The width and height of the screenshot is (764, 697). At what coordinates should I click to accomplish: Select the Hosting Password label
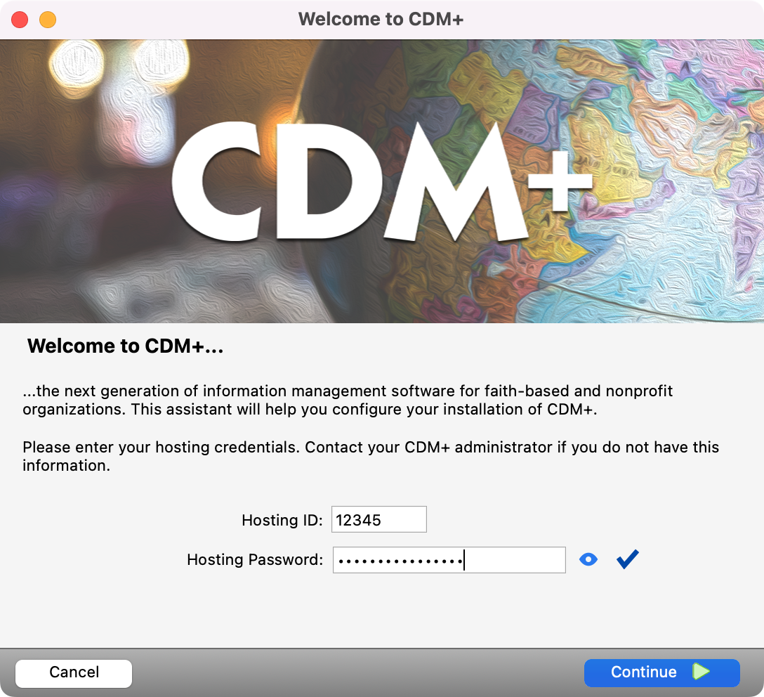tap(255, 560)
